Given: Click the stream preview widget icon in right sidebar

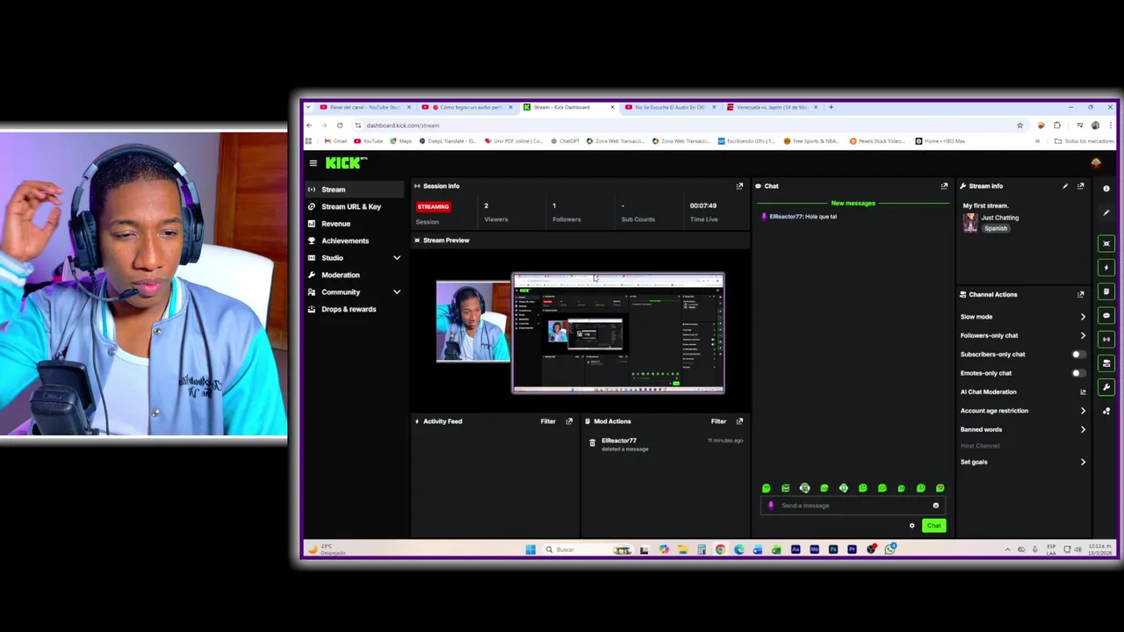Looking at the screenshot, I should [x=1106, y=244].
